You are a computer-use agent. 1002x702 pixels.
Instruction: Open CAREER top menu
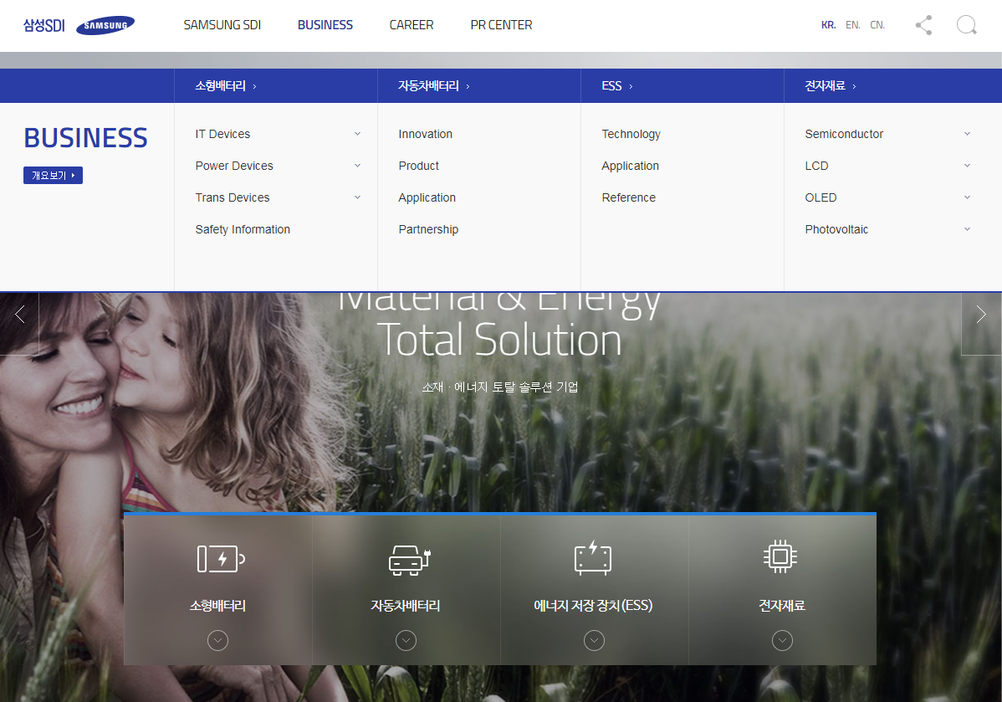[x=412, y=25]
